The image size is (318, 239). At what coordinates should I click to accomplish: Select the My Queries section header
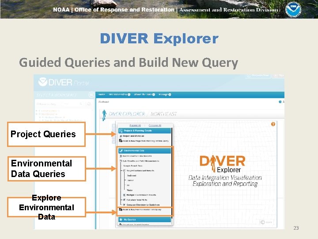(145, 220)
